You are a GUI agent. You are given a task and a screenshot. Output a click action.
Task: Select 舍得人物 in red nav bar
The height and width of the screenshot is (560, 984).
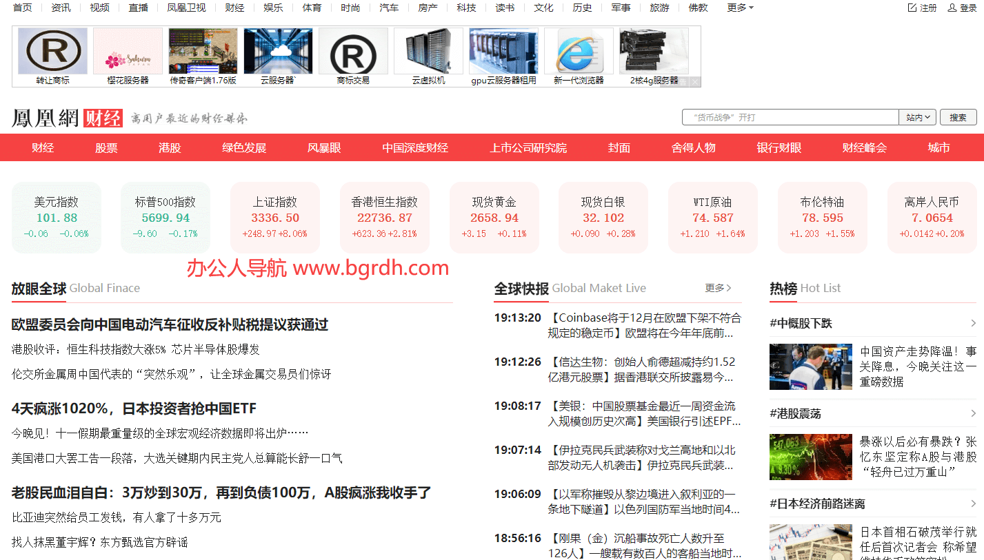(694, 147)
